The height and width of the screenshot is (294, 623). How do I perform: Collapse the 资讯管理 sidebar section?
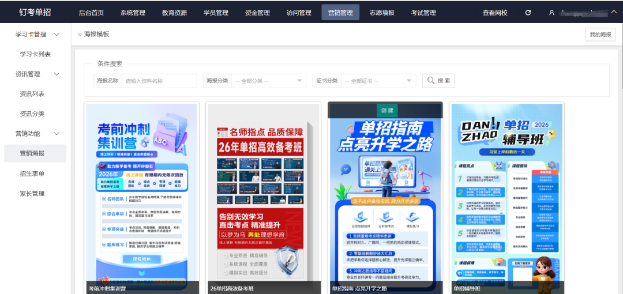pyautogui.click(x=57, y=74)
